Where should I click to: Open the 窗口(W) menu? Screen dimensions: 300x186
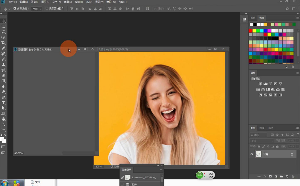111,2
